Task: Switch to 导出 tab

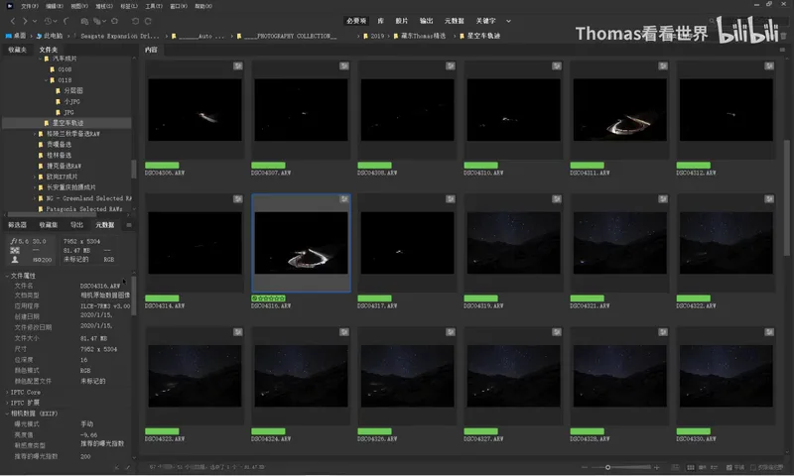Action: coord(76,225)
